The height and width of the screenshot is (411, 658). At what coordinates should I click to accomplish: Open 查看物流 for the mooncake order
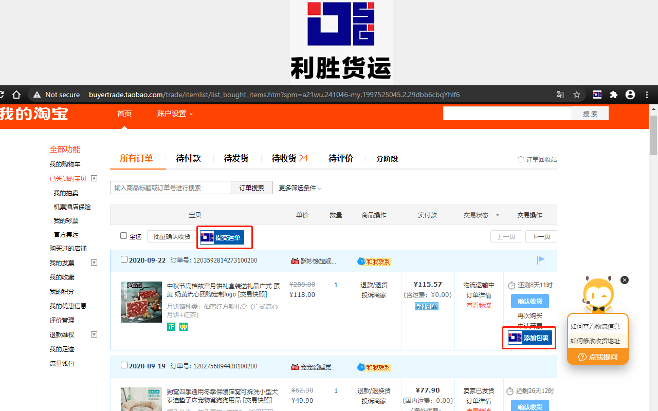(x=479, y=306)
